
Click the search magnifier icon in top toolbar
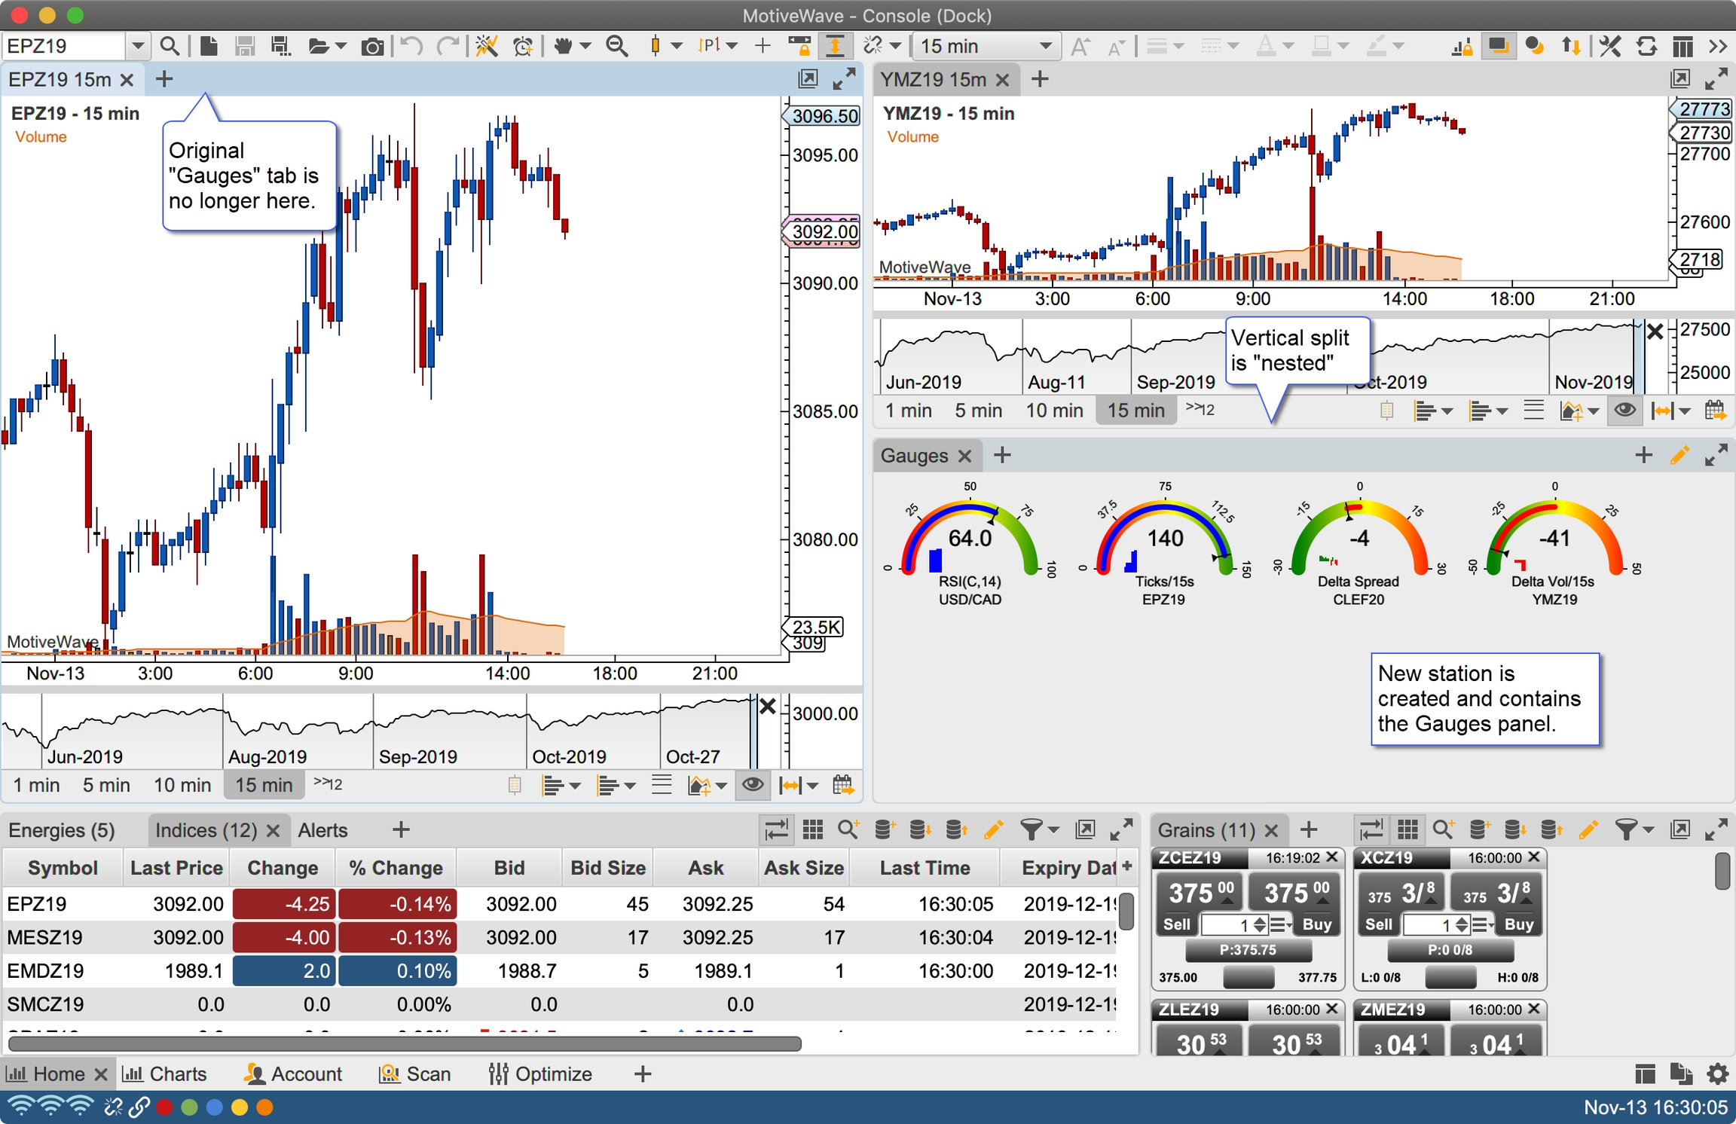coord(170,46)
